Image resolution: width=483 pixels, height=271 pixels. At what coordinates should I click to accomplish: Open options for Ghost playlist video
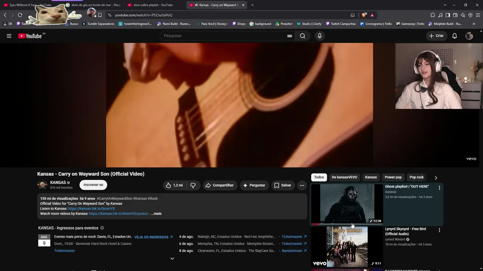click(439, 187)
